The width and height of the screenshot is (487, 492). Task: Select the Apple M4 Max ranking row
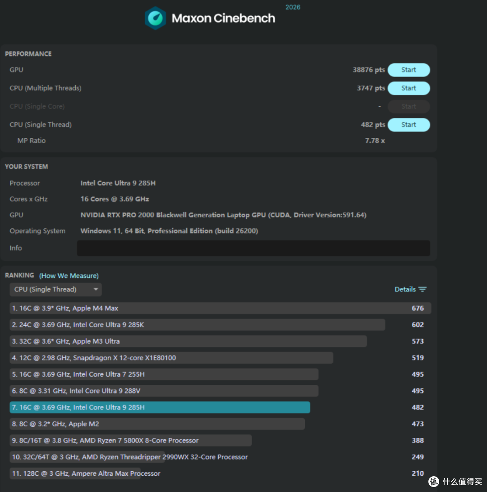(220, 308)
